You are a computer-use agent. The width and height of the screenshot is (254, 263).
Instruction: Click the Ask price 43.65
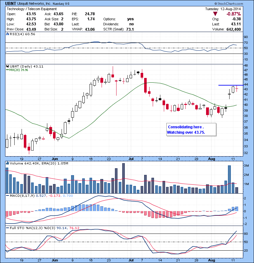click(x=58, y=14)
